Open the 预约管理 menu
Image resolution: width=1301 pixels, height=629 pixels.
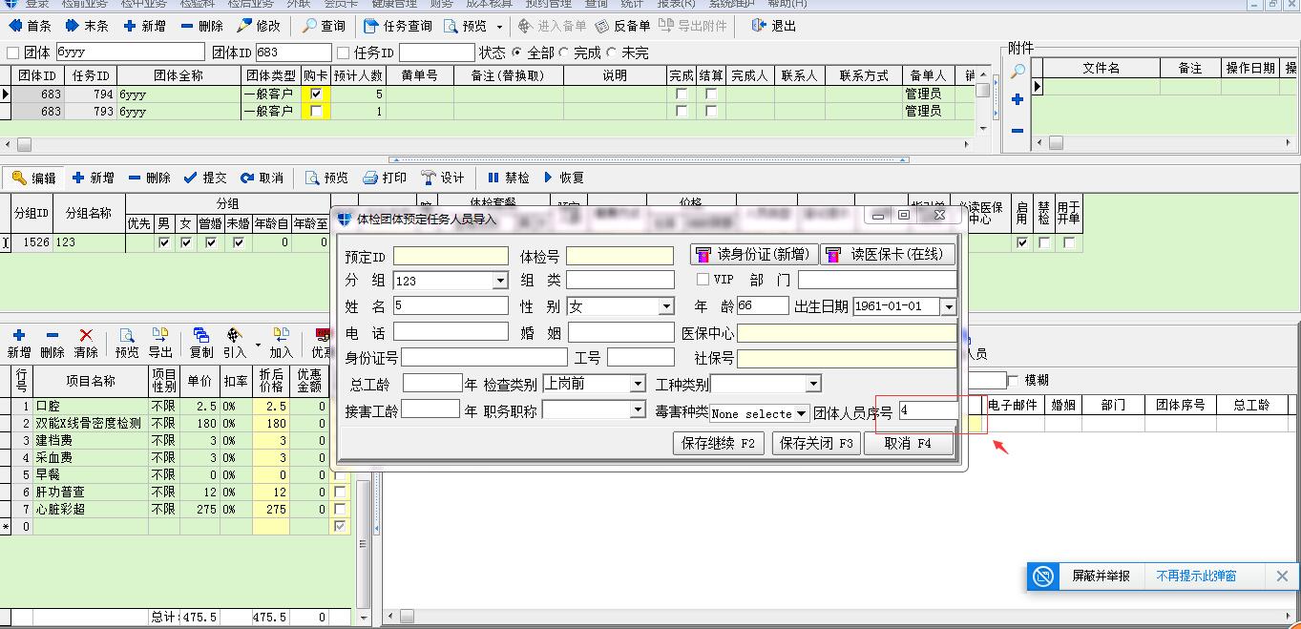click(x=549, y=4)
